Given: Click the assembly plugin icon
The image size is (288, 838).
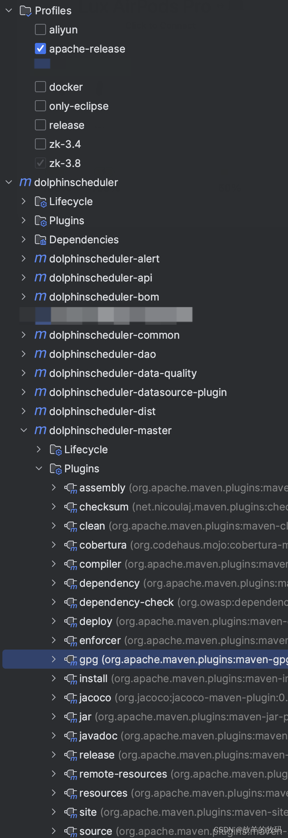Looking at the screenshot, I should (71, 488).
